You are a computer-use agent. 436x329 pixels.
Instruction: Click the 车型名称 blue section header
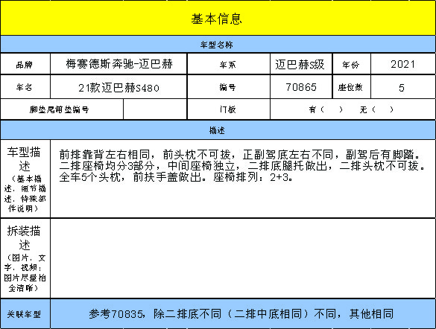click(x=218, y=45)
